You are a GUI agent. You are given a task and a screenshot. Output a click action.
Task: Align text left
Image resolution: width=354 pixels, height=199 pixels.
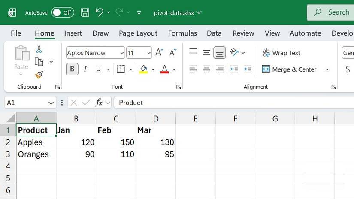(x=193, y=69)
